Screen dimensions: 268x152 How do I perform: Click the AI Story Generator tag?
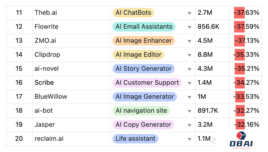point(143,69)
